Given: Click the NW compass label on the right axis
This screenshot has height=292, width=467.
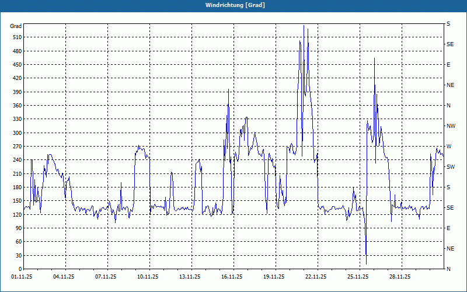Looking at the screenshot, I should pos(451,126).
